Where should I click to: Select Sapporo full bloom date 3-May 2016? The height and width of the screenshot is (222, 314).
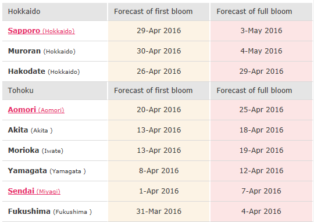point(261,31)
